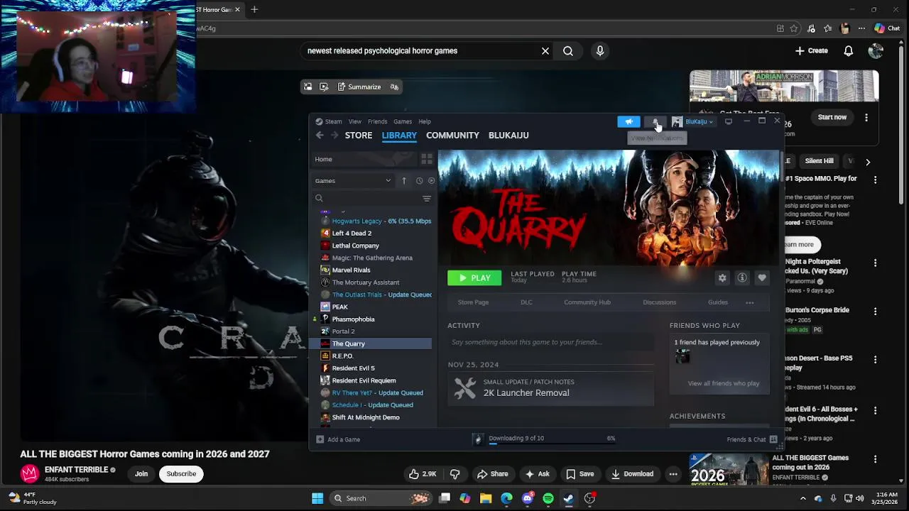Open Windows Start menu
Image resolution: width=909 pixels, height=511 pixels.
coord(317,498)
